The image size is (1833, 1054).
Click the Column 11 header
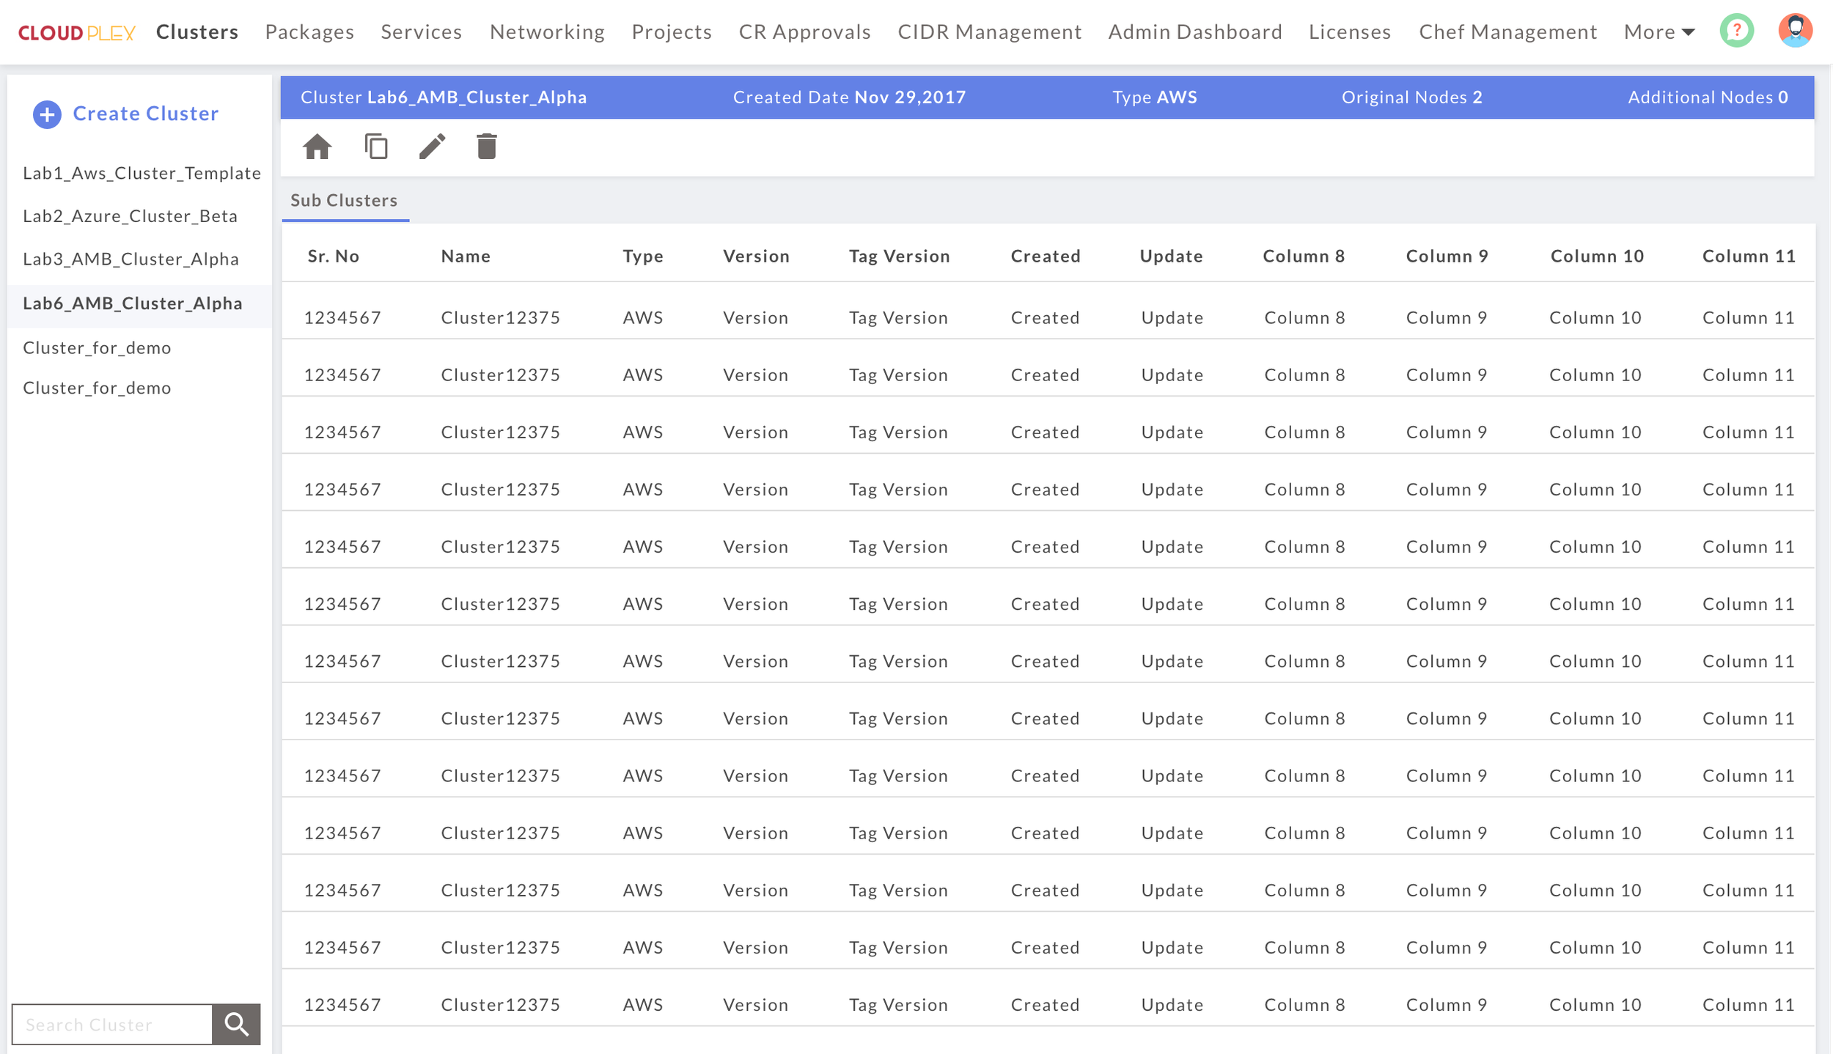click(x=1749, y=256)
